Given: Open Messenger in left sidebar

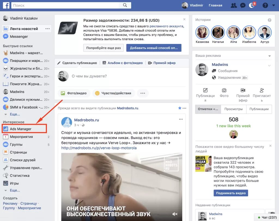Looking at the screenshot, I should (16, 37).
